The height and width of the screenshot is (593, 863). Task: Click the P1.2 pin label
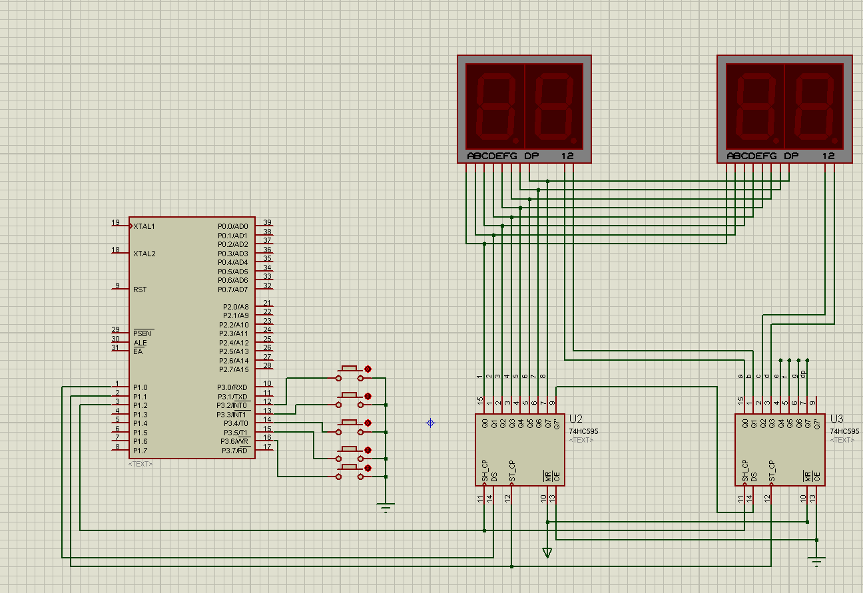(140, 405)
